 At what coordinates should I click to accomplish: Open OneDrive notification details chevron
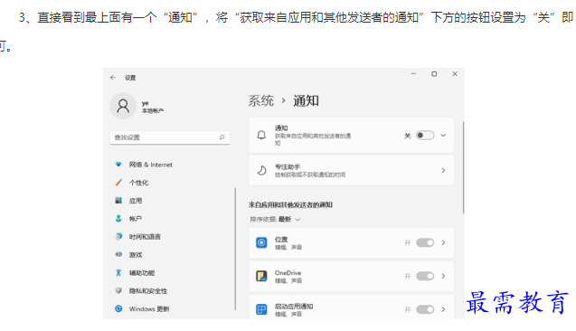click(x=443, y=276)
